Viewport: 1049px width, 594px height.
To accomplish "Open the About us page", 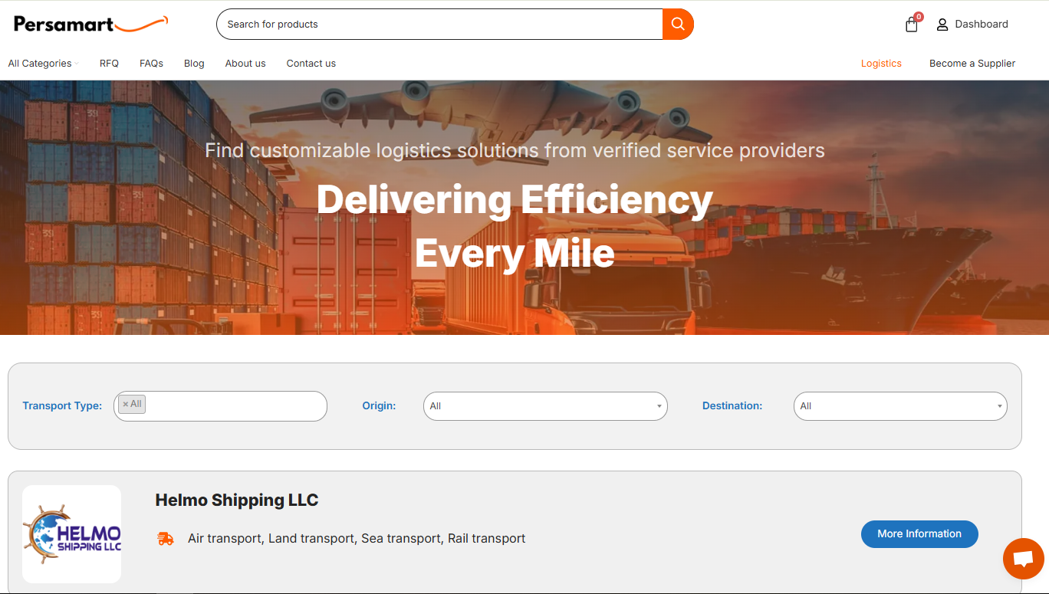I will coord(245,64).
